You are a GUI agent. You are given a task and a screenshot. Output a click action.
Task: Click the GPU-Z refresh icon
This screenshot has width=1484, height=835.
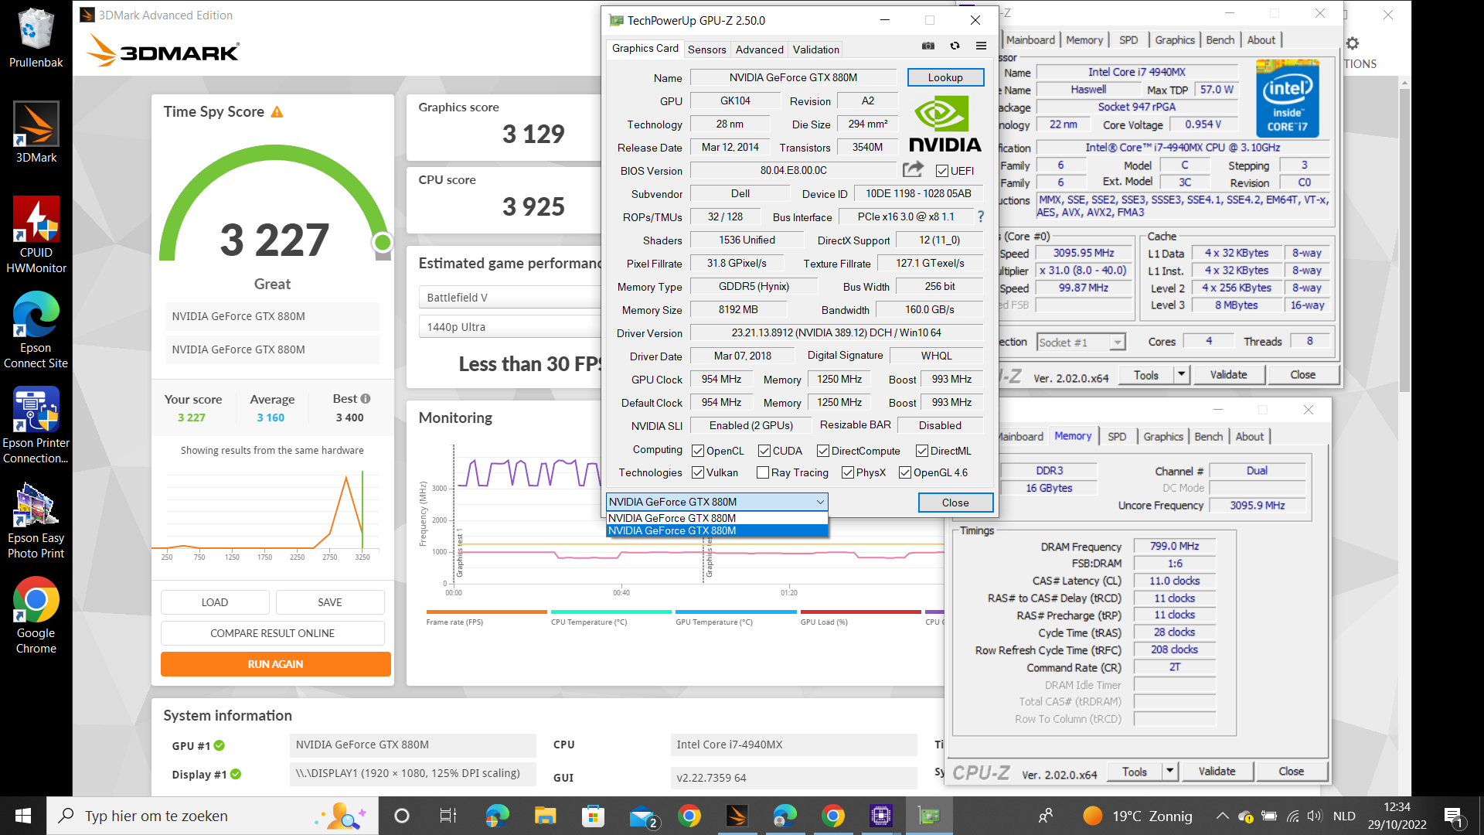coord(955,46)
